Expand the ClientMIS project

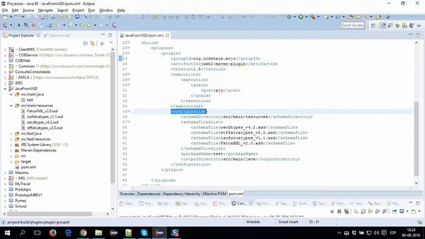5,50
